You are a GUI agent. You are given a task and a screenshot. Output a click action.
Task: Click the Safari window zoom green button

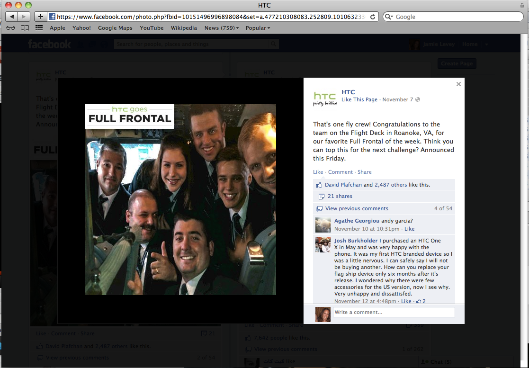[x=28, y=5]
